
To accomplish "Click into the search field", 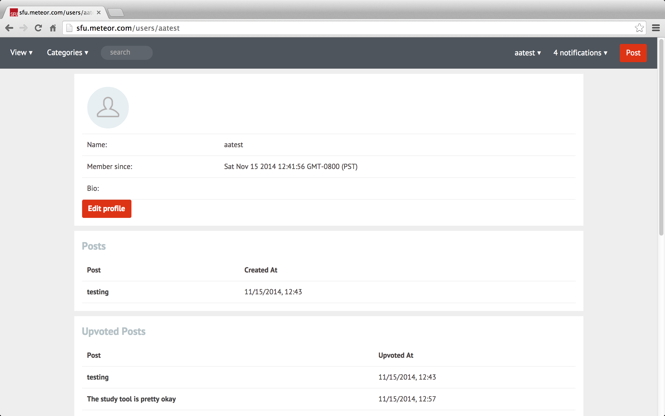I will pyautogui.click(x=127, y=53).
